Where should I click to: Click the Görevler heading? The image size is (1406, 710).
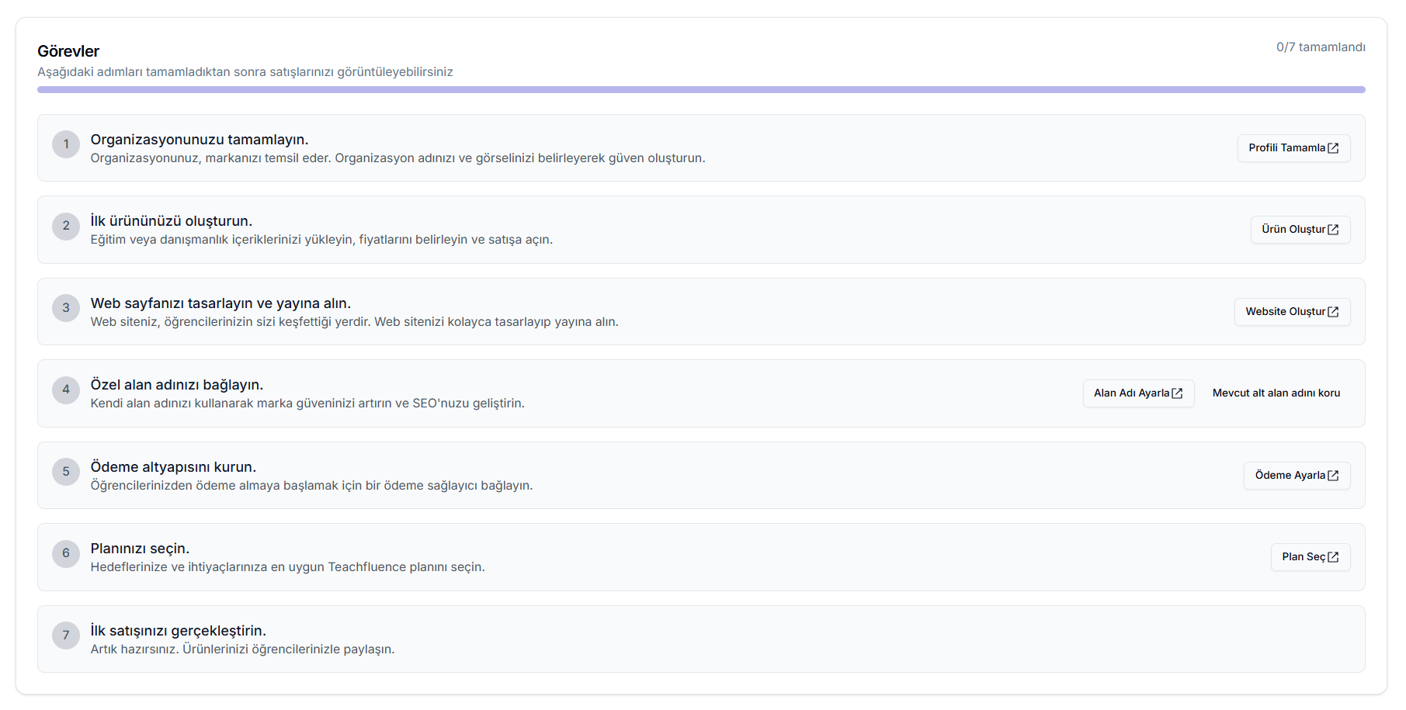click(68, 51)
